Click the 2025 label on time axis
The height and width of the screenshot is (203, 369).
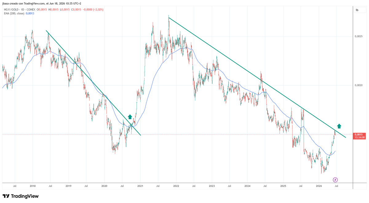(x=283, y=186)
